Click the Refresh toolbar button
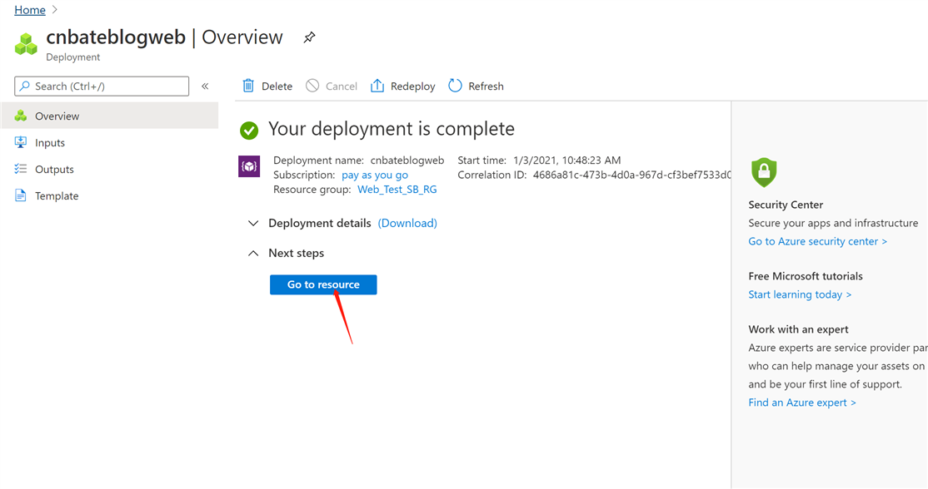Image resolution: width=928 pixels, height=489 pixels. point(476,86)
